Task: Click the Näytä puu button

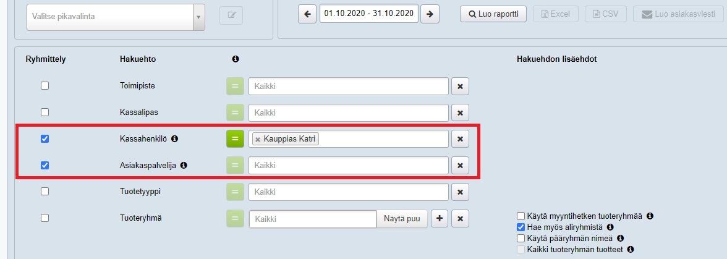Action: pyautogui.click(x=402, y=219)
